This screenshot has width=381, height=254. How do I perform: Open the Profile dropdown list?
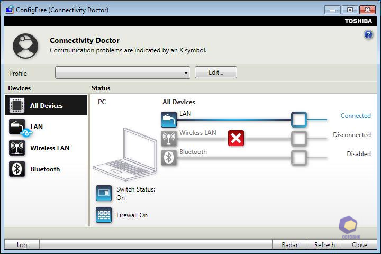123,72
